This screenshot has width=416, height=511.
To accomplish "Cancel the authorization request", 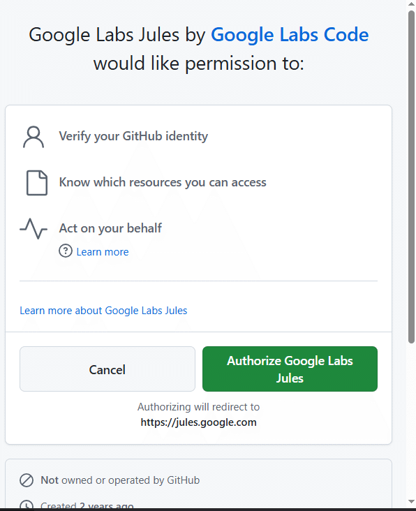I will (x=107, y=369).
